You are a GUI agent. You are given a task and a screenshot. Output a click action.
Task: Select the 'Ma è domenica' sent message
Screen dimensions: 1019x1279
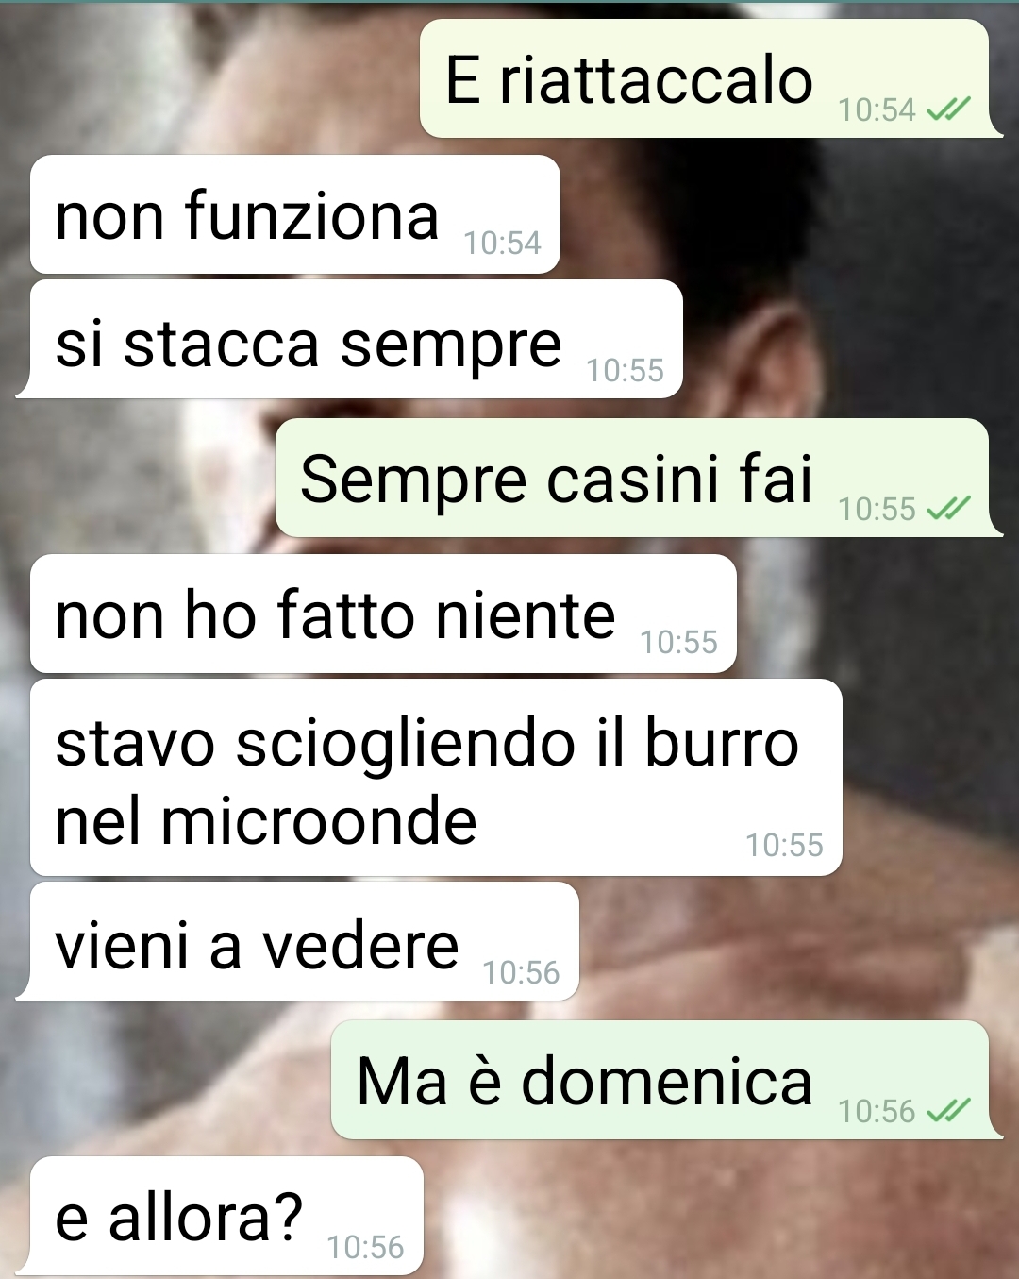coord(667,1080)
